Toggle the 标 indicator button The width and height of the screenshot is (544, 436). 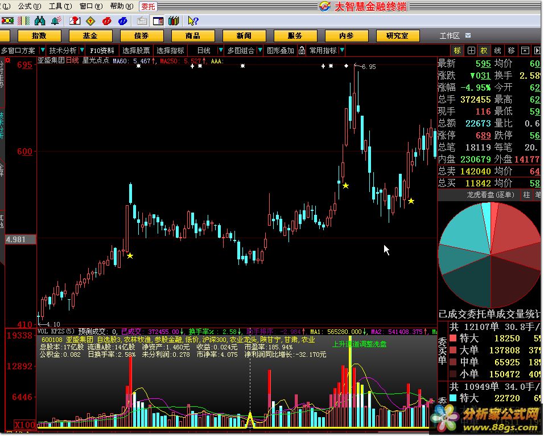tap(458, 51)
